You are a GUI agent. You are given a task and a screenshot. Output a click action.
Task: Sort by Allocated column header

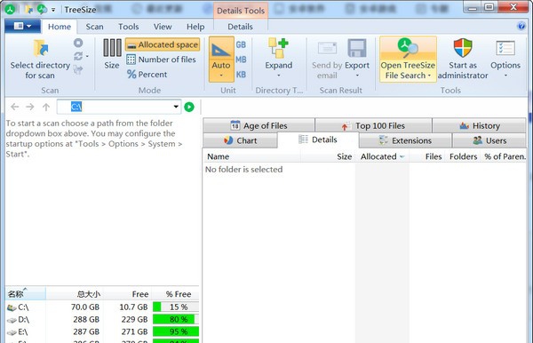[x=382, y=156]
